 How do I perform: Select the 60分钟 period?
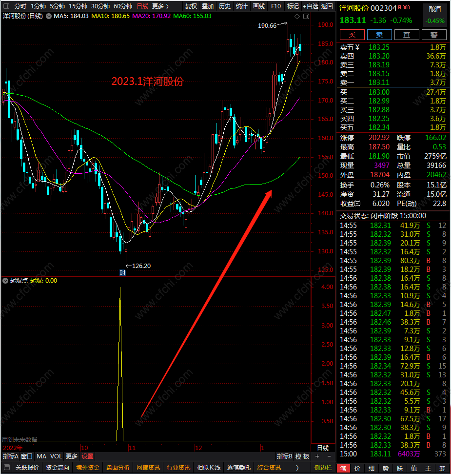[x=123, y=6]
